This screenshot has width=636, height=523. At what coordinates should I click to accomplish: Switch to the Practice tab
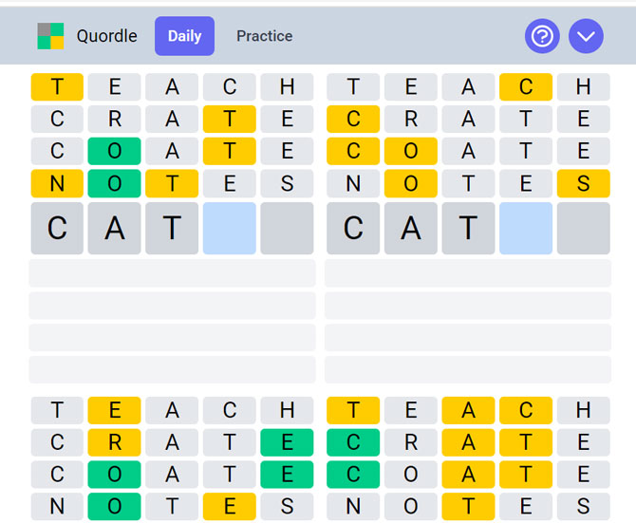pos(265,36)
